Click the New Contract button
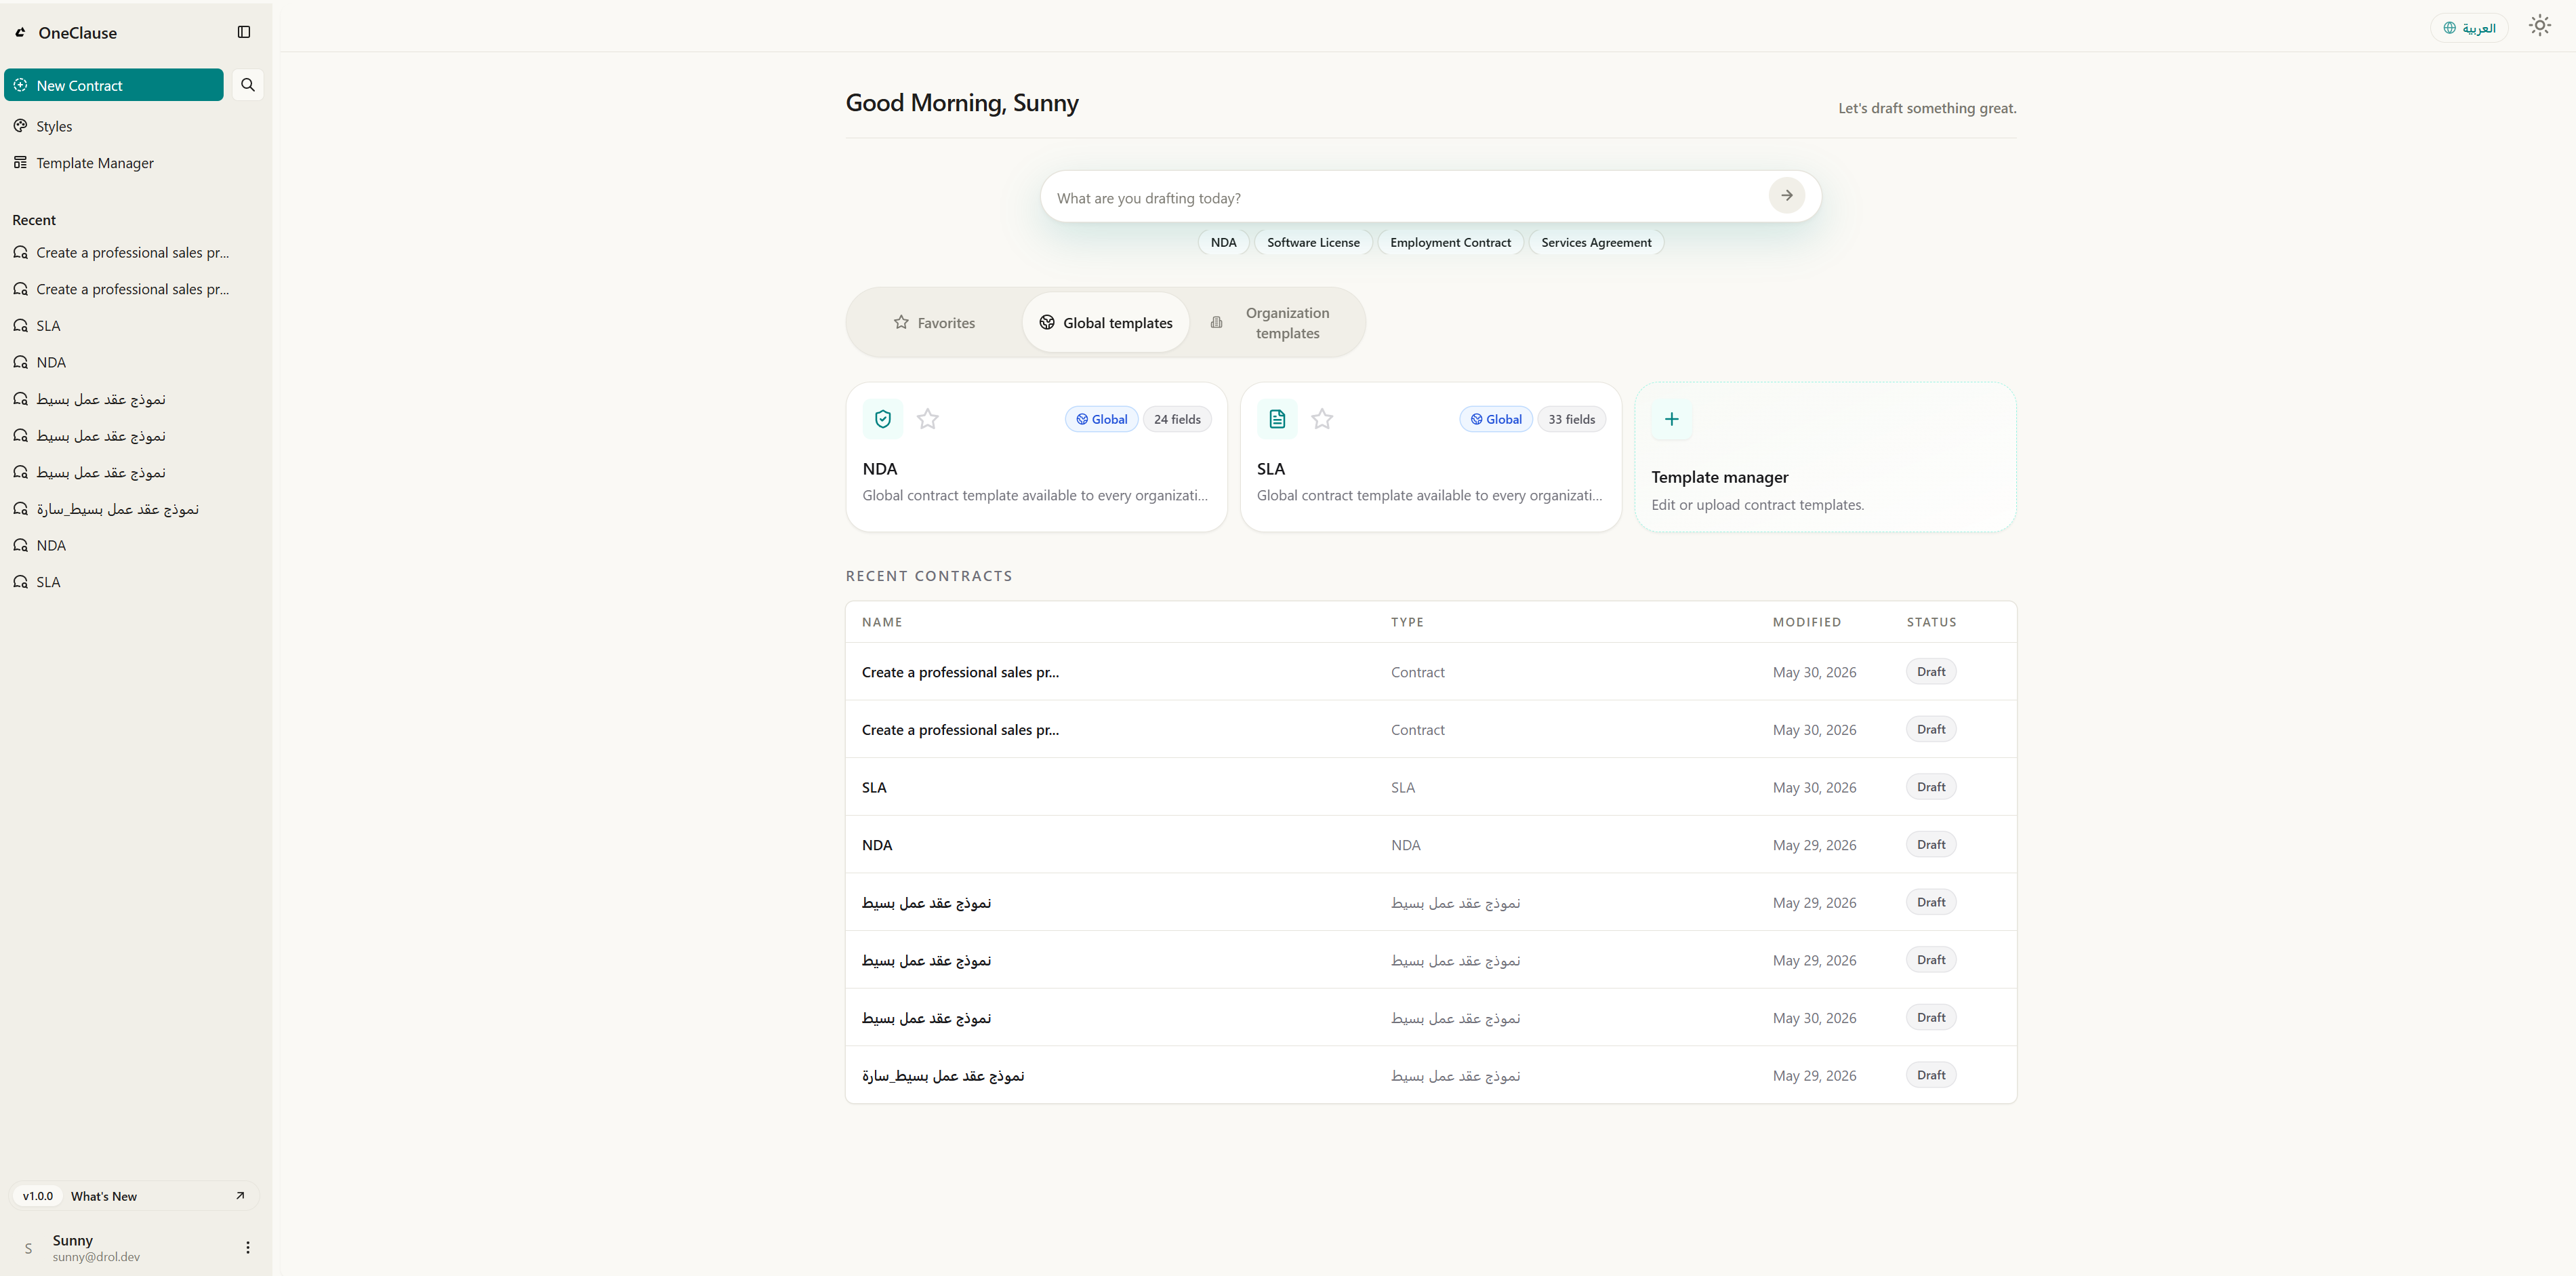The height and width of the screenshot is (1276, 2576). point(114,85)
